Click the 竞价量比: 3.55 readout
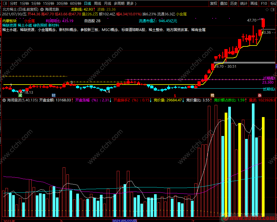This screenshot has height=222, width=277. tap(198, 100)
